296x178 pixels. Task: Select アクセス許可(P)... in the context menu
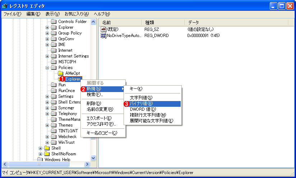pos(103,124)
